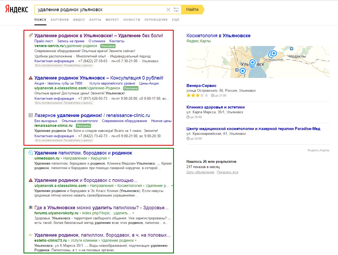The width and height of the screenshot is (338, 255).
Task: Click Яндекс.Карты link under the organization list
Action: pyautogui.click(x=319, y=151)
